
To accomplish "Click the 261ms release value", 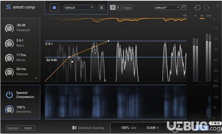I will coord(21,69).
